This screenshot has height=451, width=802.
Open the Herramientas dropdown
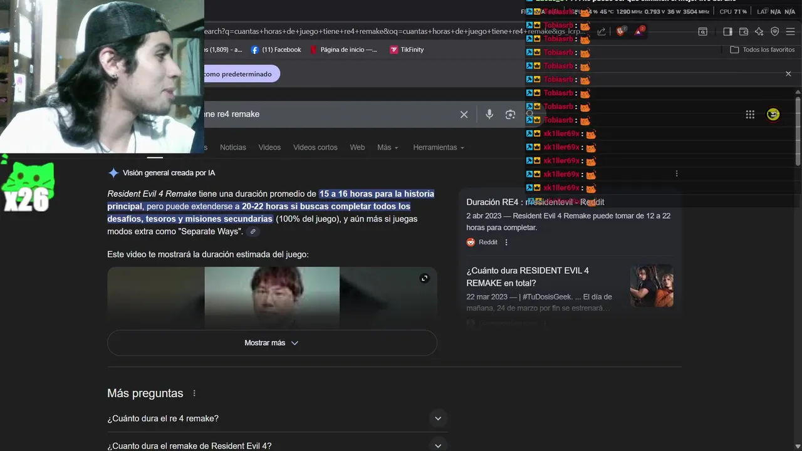439,147
